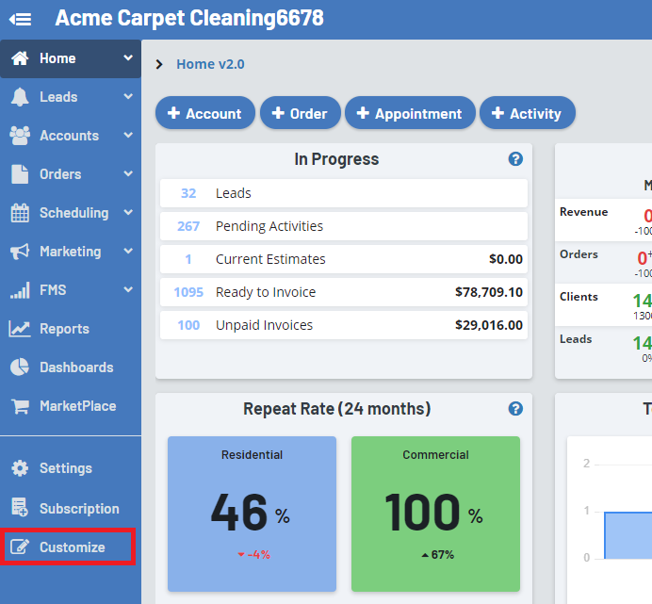Click the + Appointment button
This screenshot has height=604, width=652.
pyautogui.click(x=410, y=113)
